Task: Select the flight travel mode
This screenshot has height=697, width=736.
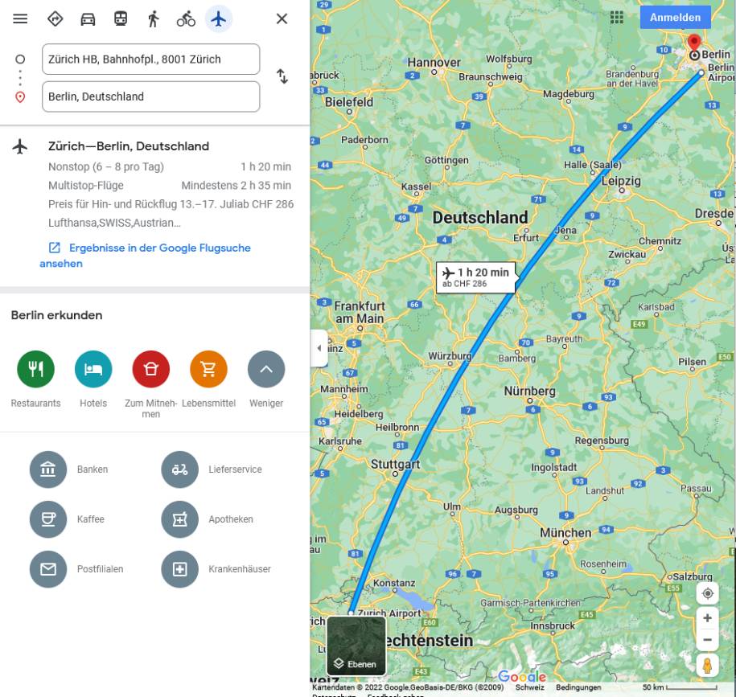Action: tap(218, 18)
